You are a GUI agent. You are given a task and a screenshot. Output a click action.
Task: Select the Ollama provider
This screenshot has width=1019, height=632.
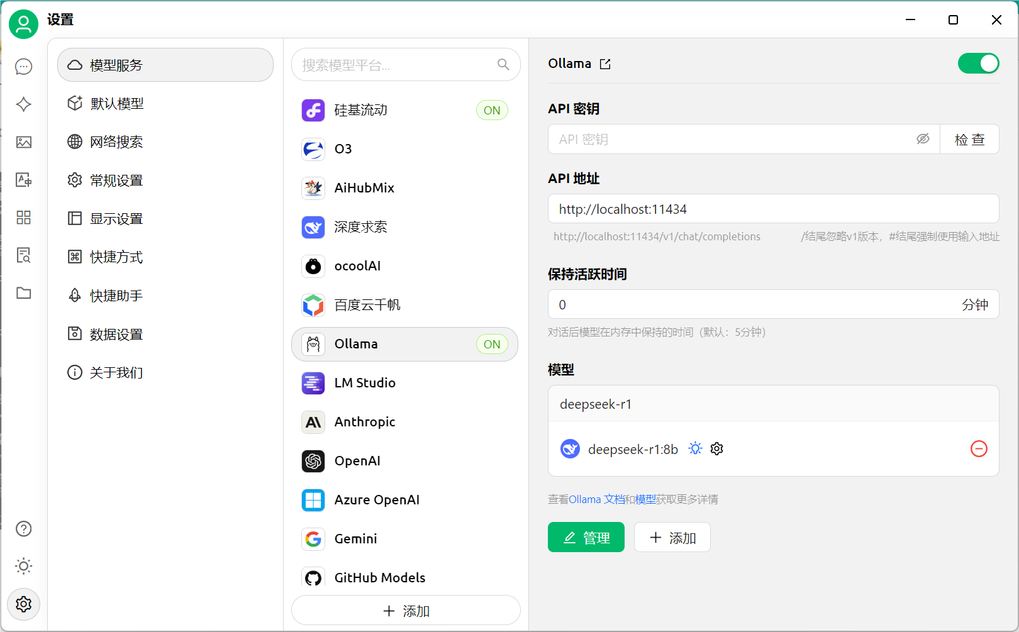click(404, 345)
